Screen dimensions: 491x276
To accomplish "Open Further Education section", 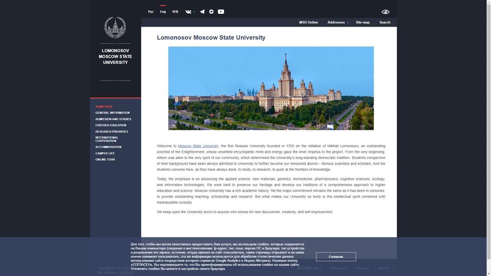I will pos(111,125).
